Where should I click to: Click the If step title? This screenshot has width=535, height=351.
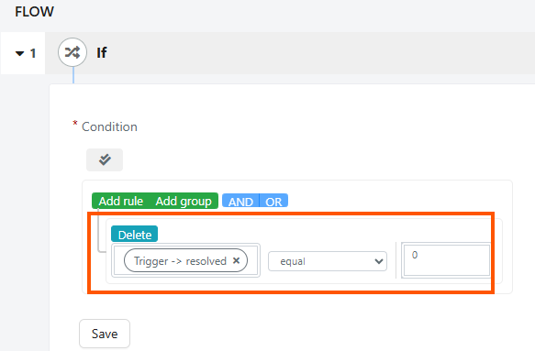101,52
